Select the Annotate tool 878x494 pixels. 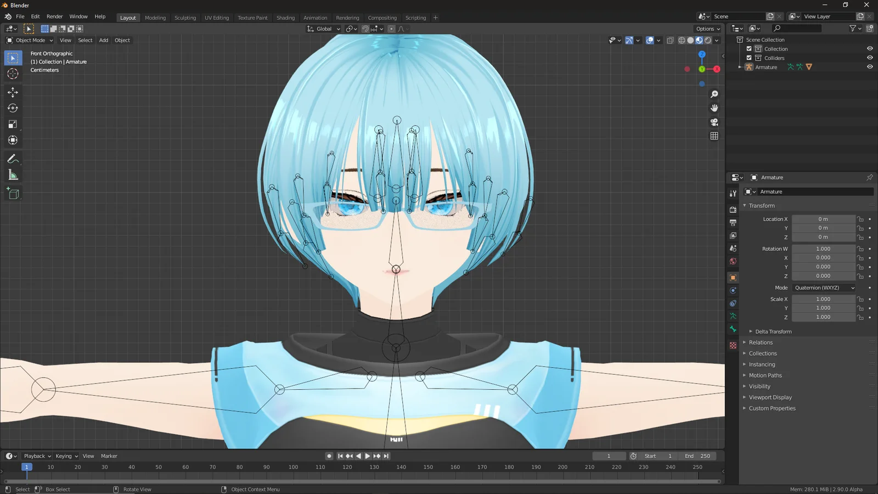13,159
